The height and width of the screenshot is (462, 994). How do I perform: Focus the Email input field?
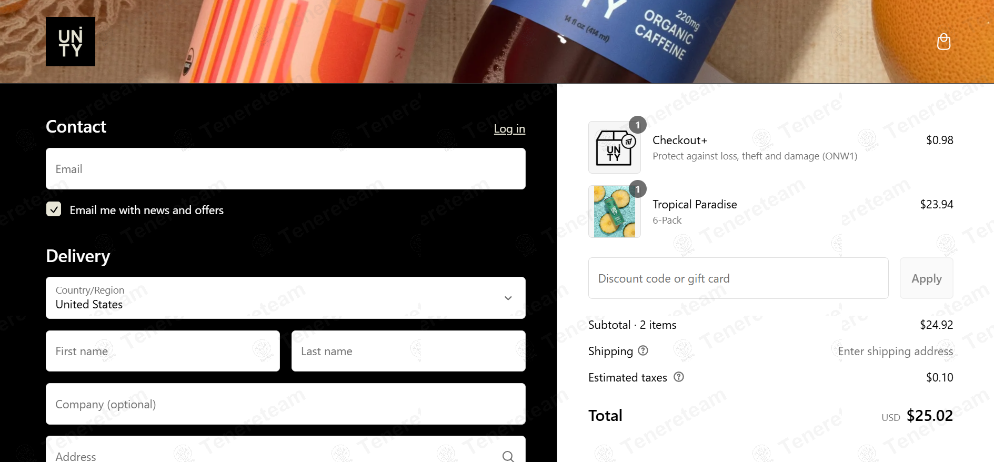[286, 169]
